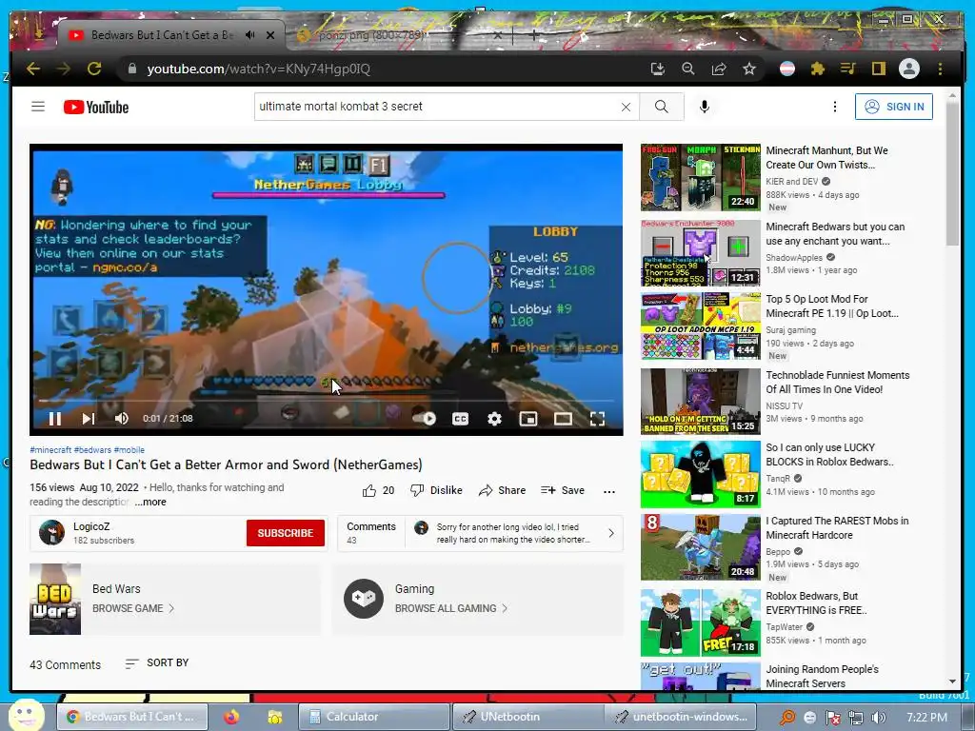This screenshot has width=975, height=731.
Task: Open Calculator from the taskbar
Action: point(373,717)
